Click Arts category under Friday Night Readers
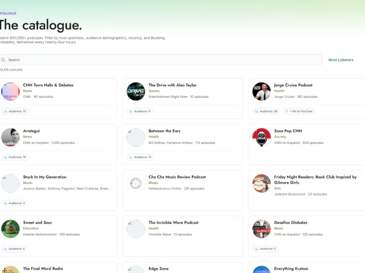 (x=277, y=188)
